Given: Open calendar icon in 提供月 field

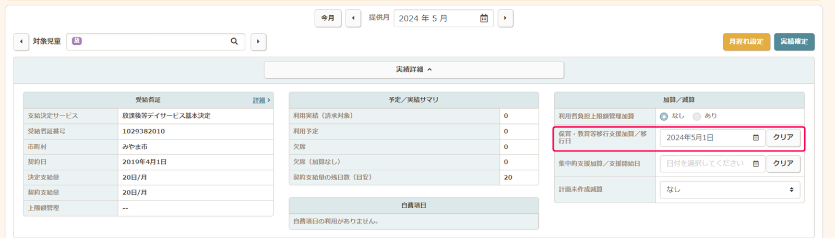Looking at the screenshot, I should 484,18.
